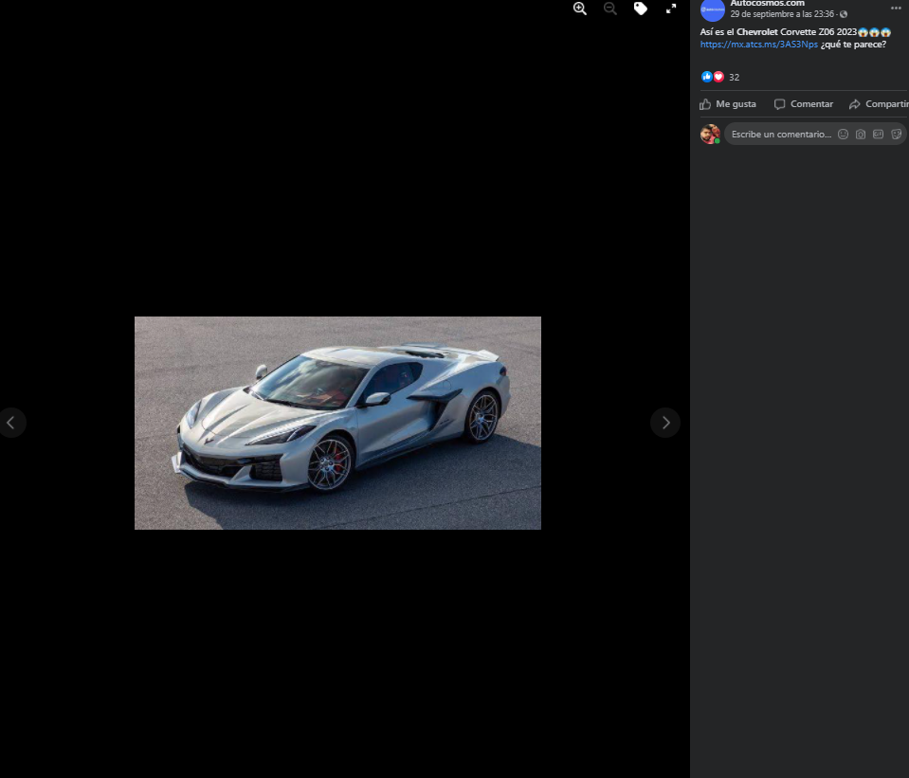Viewport: 909px width, 778px height.
Task: Open the post options three-dot menu
Action: tap(896, 8)
